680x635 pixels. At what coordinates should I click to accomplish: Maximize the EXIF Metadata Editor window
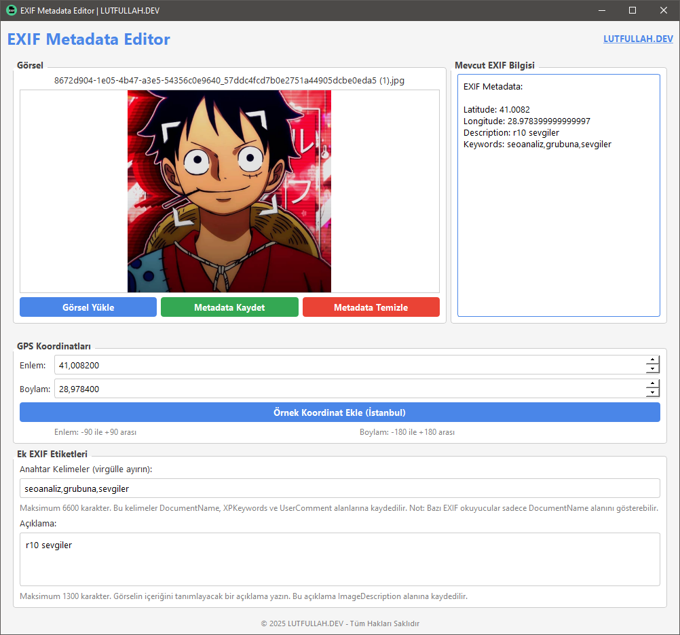[632, 10]
